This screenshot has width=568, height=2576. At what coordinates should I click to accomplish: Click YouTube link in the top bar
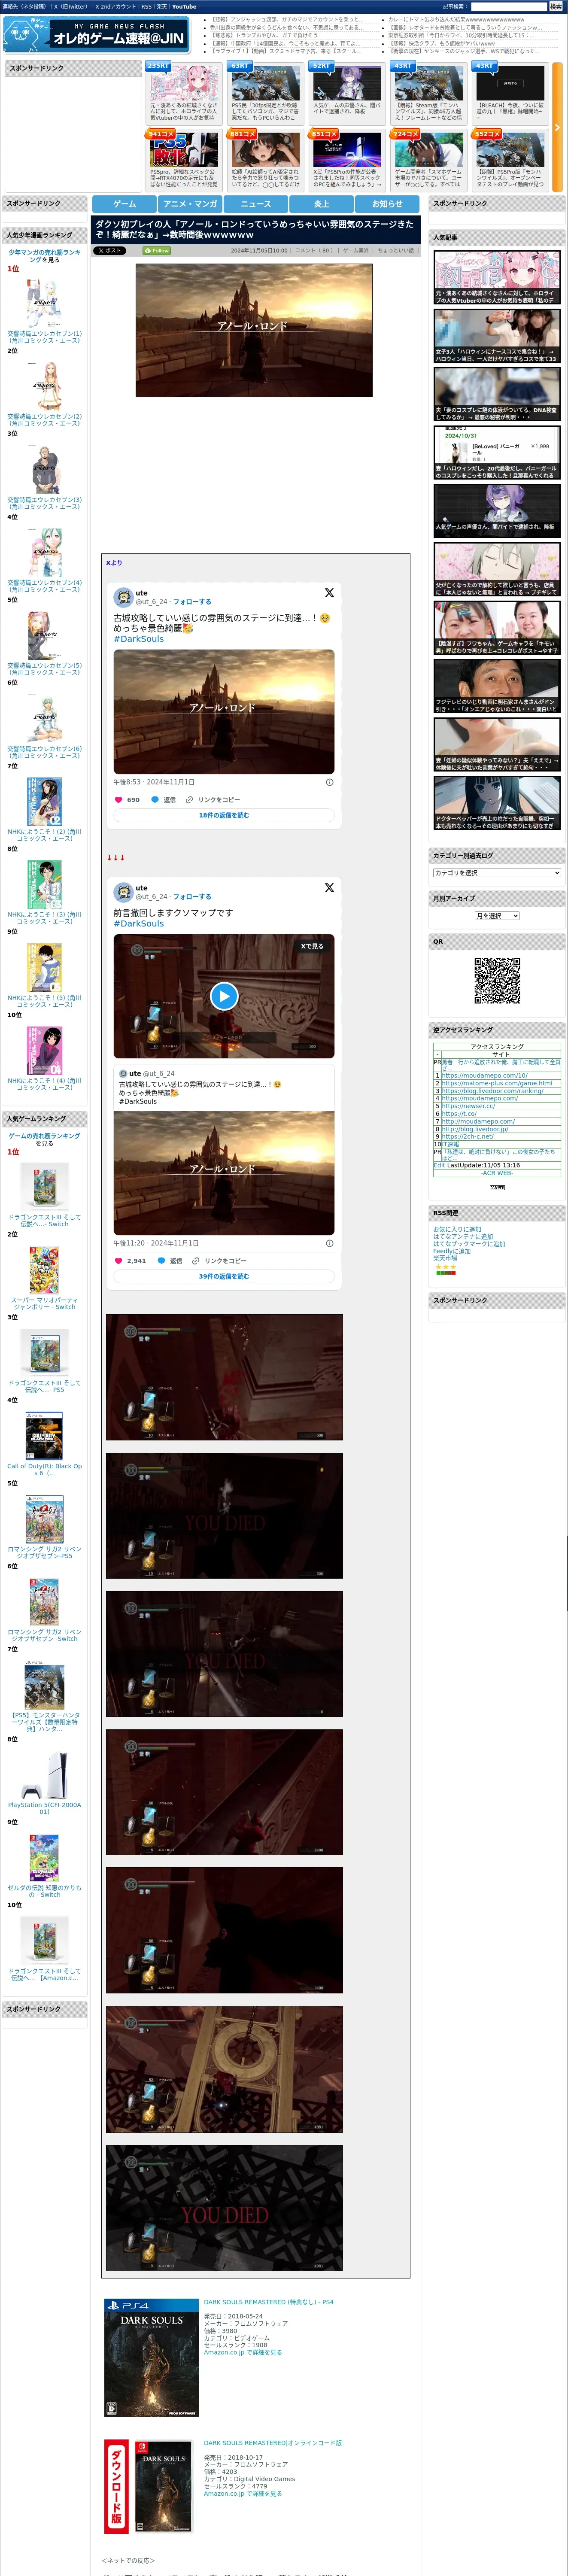[x=184, y=6]
